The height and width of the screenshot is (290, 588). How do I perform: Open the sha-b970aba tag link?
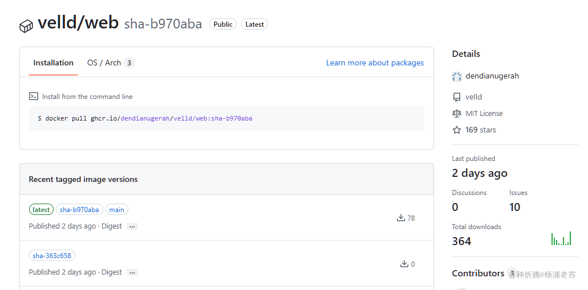79,210
